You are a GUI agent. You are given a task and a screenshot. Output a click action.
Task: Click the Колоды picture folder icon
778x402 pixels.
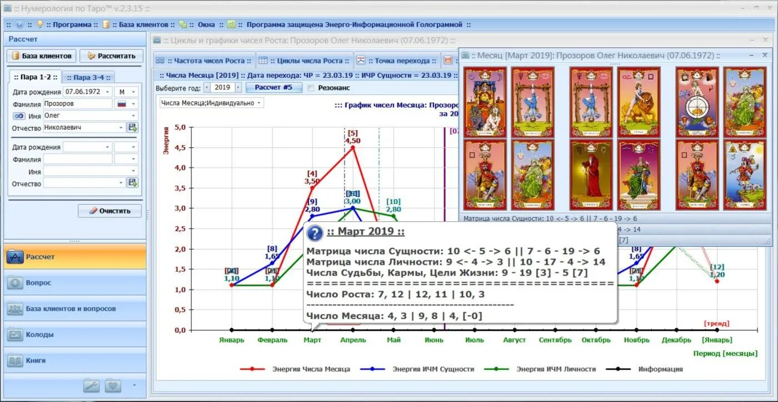tap(16, 335)
